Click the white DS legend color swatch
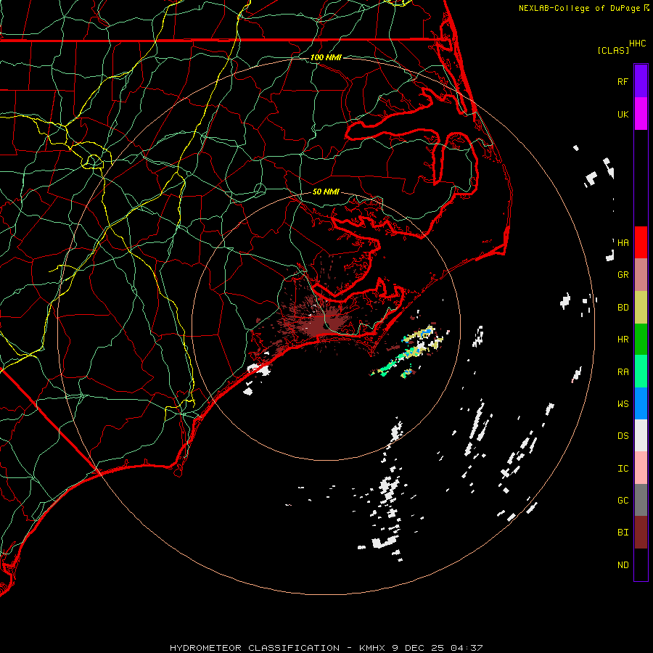This screenshot has height=653, width=653. [x=641, y=435]
